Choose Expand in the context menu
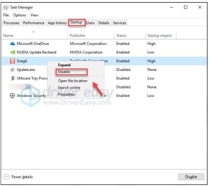The height and width of the screenshot is (186, 209). [x=64, y=65]
